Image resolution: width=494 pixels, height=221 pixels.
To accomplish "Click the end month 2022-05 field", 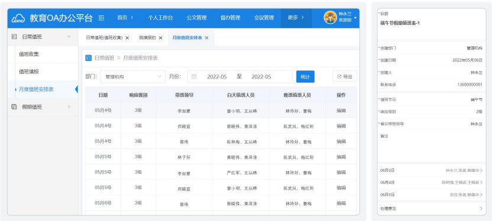I will point(261,76).
